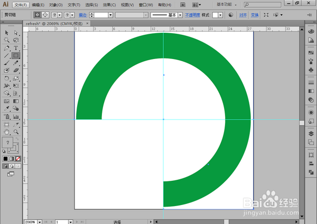Toggle Edit Clipping Path button
This screenshot has width=317, height=224.
point(37,15)
